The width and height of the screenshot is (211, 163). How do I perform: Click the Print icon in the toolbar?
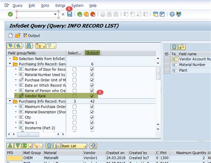103,14
